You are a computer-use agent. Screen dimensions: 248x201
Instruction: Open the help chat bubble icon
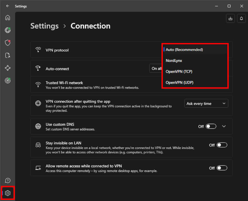[8, 180]
